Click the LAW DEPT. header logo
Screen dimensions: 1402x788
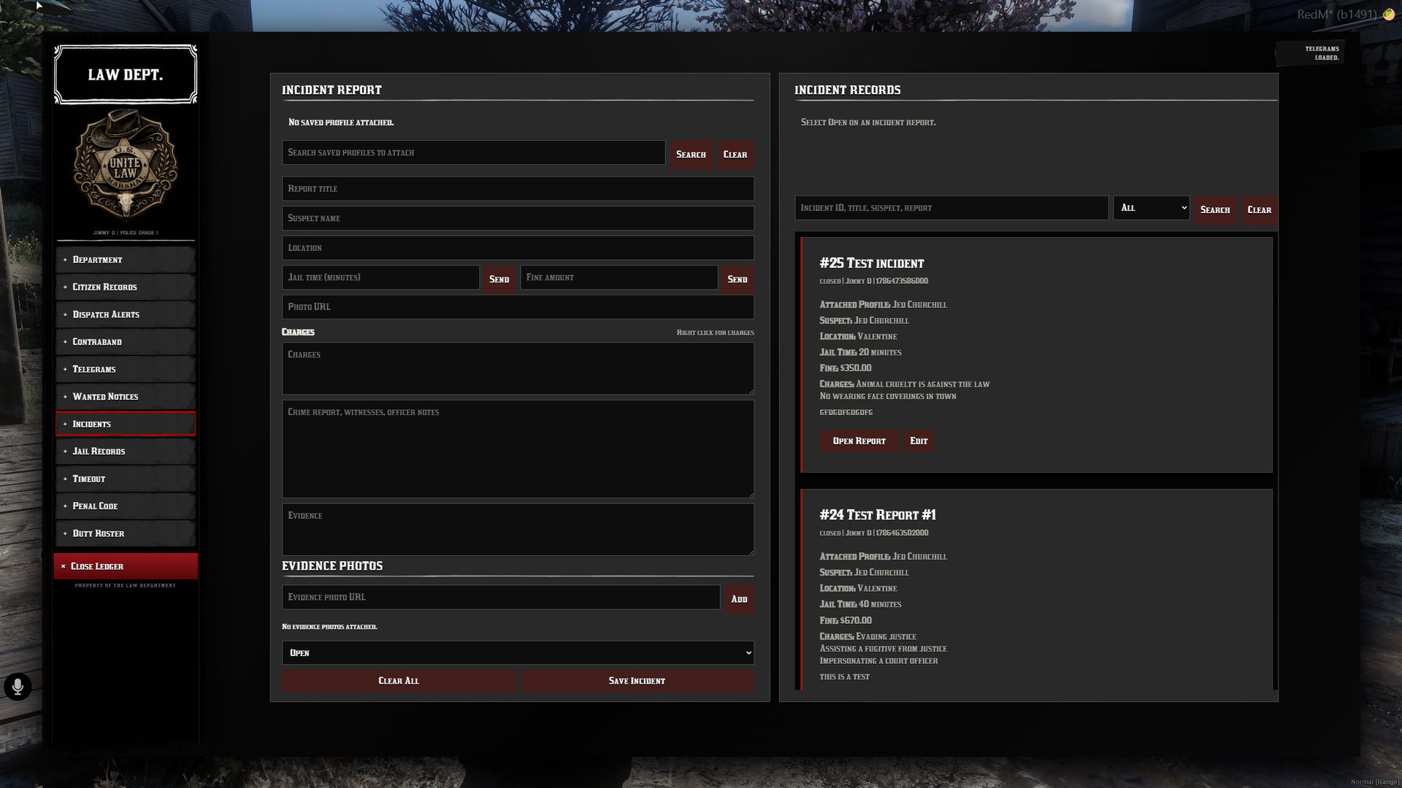pos(126,74)
